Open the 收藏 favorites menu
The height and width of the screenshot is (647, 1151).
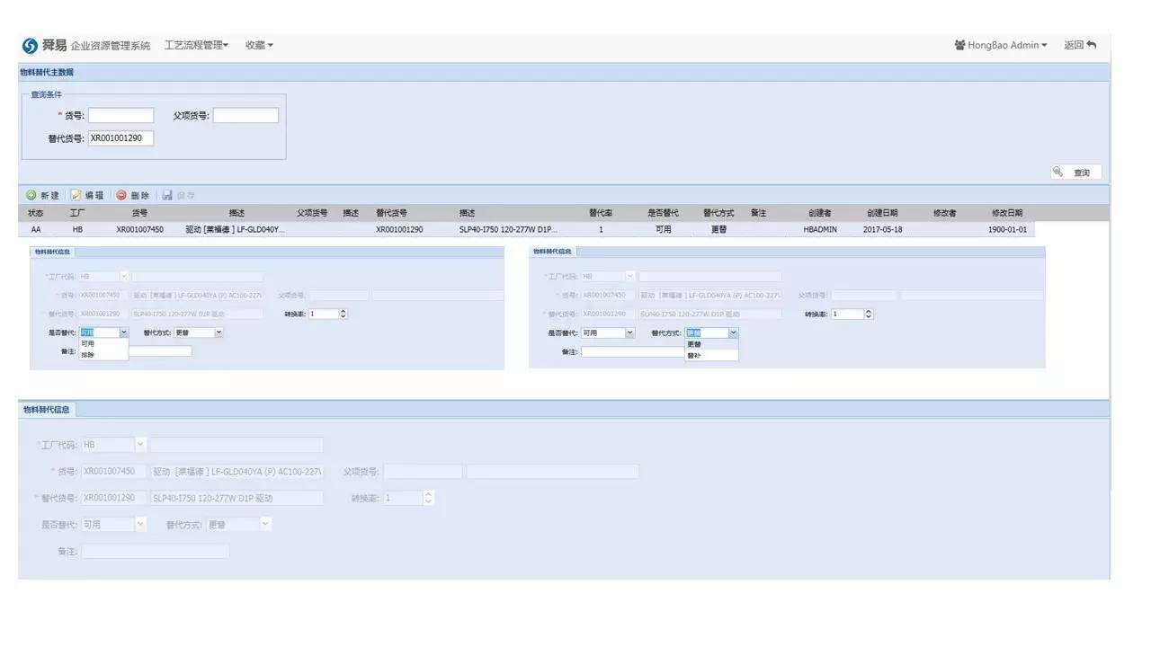coord(259,45)
